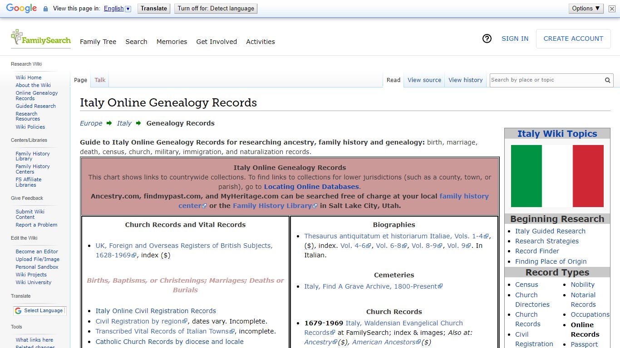Click the Google logo in translate bar
This screenshot has height=348, width=620.
point(21,8)
